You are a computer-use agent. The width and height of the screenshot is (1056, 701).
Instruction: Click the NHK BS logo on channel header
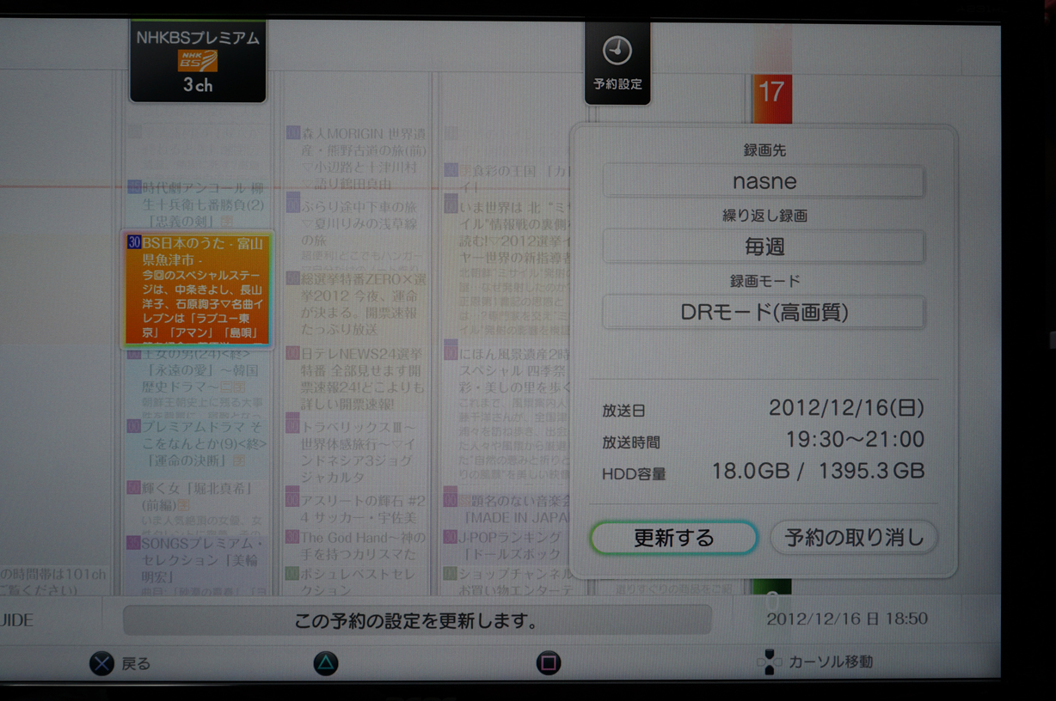[198, 60]
